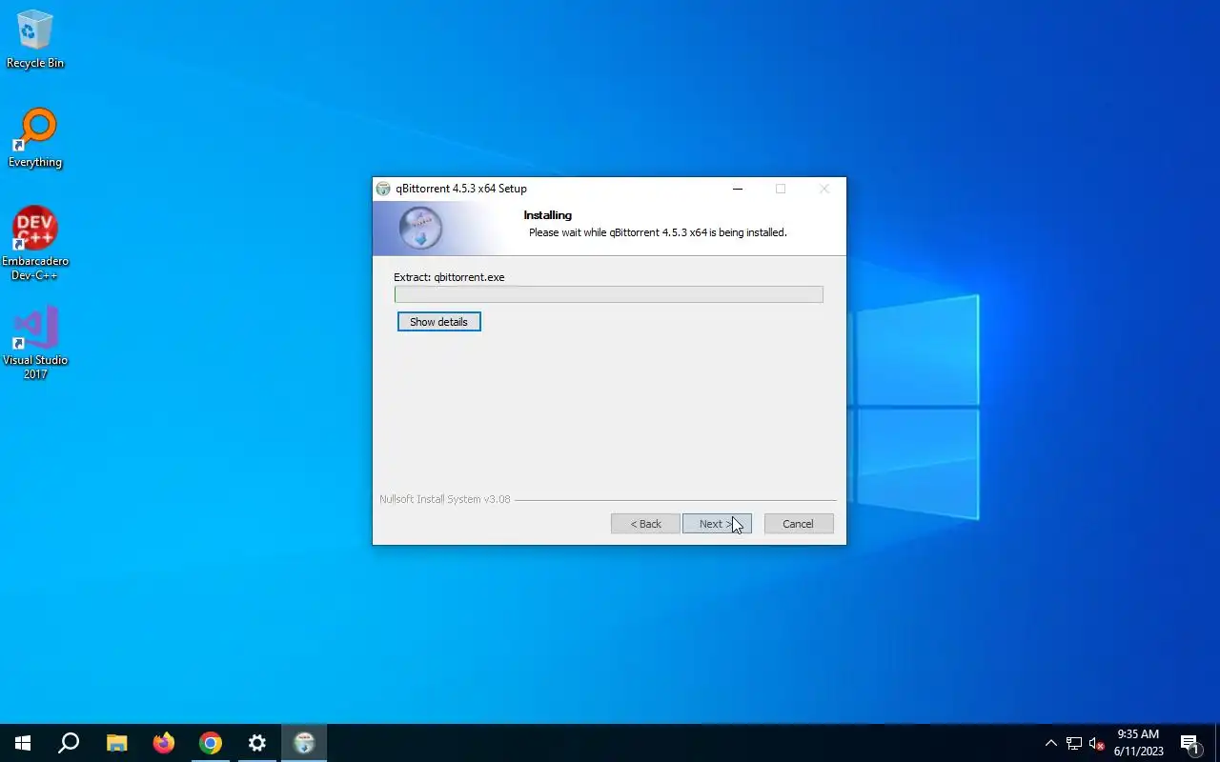Open the network status tray icon
1220x762 pixels.
point(1074,743)
